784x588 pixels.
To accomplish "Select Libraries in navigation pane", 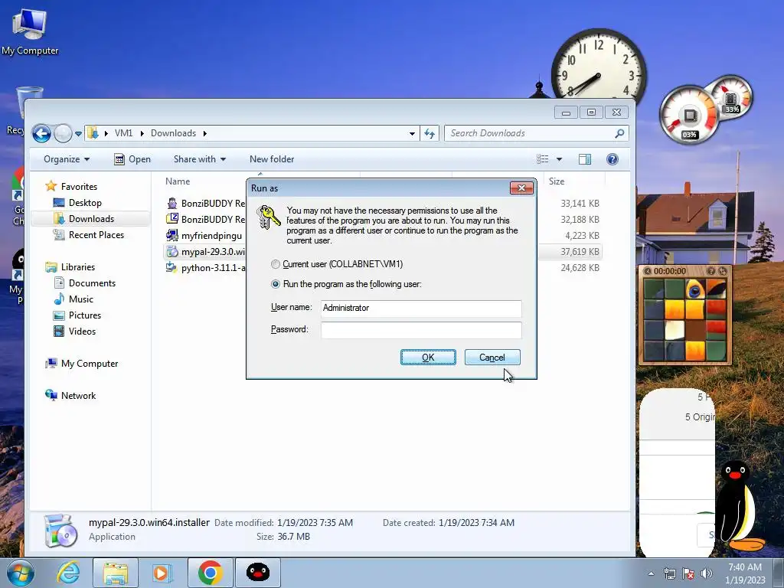I will pos(77,267).
